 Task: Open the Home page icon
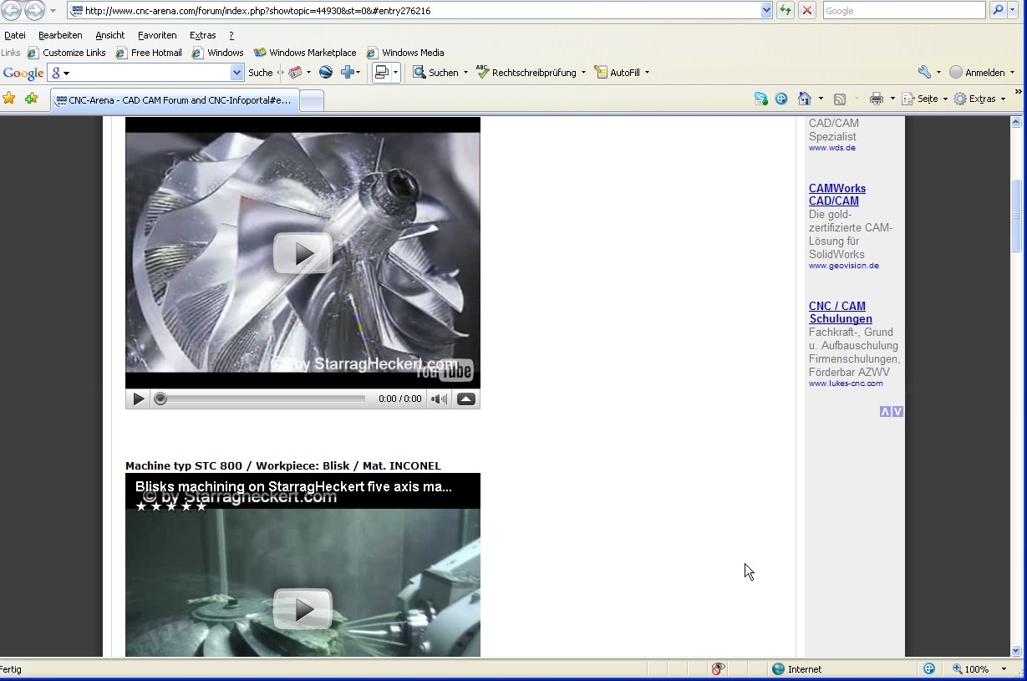(x=804, y=99)
